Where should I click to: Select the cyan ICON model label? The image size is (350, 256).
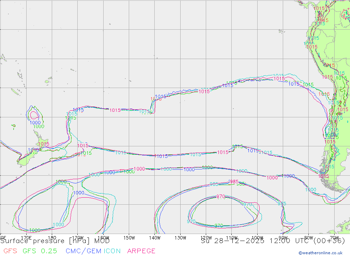112,251
